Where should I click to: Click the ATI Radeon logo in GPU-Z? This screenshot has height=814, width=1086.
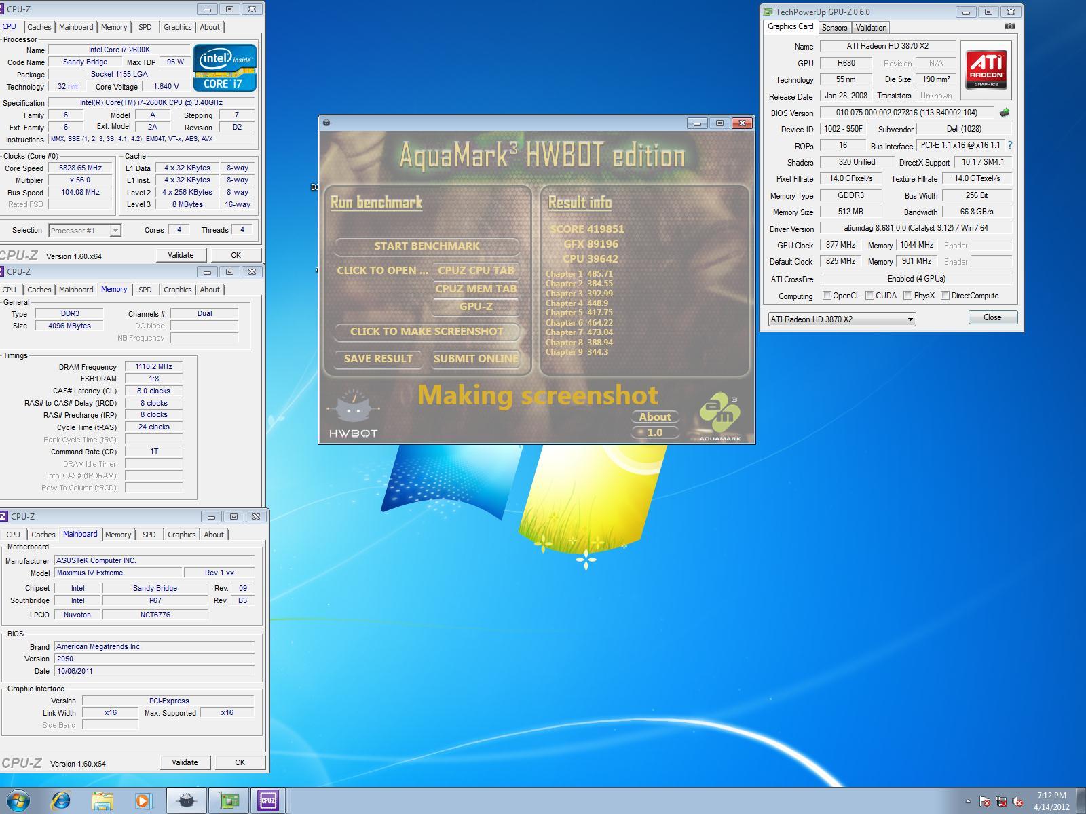986,70
